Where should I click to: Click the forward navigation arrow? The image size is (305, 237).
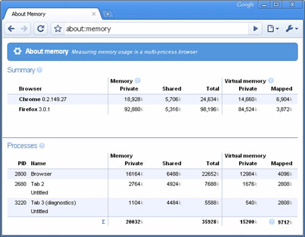pyautogui.click(x=24, y=29)
